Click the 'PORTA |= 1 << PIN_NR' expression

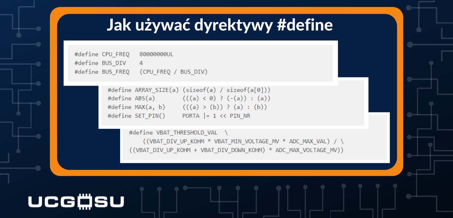tap(216, 116)
